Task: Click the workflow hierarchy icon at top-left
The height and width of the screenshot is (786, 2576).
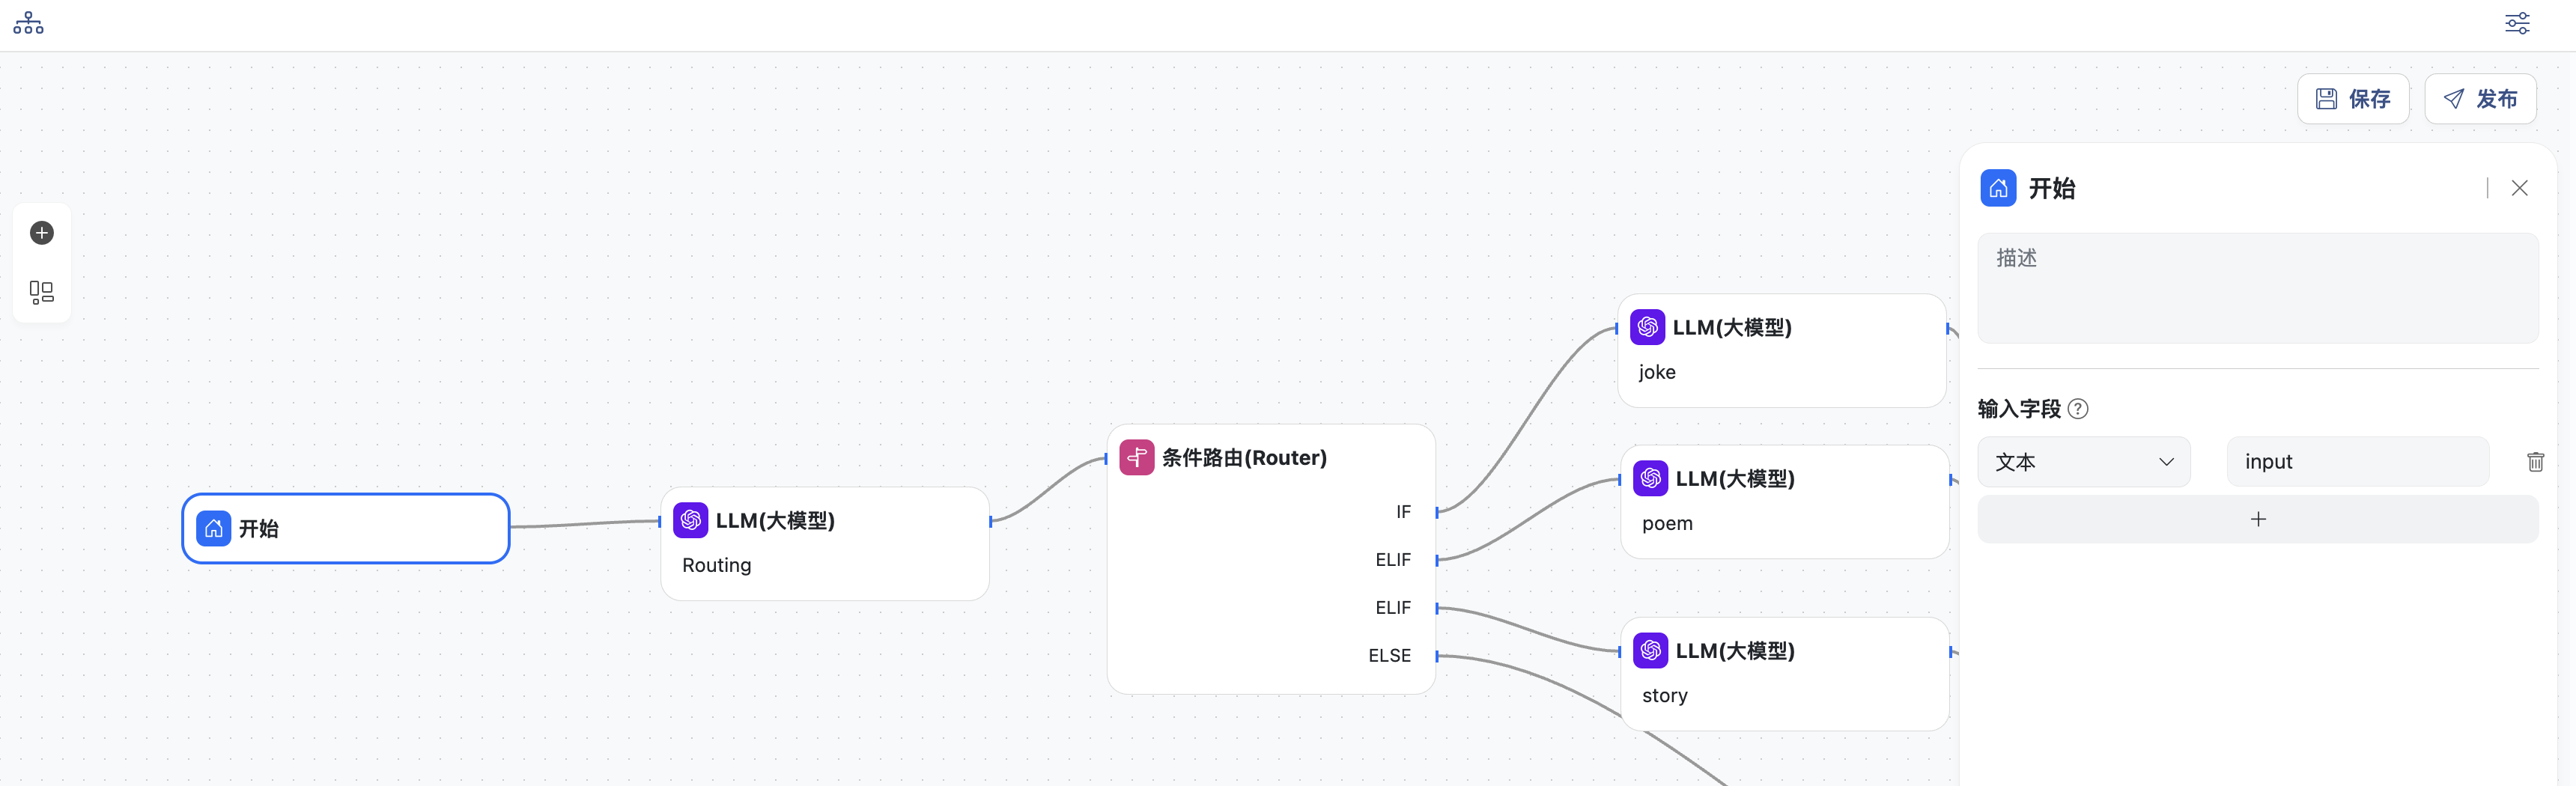Action: click(28, 23)
